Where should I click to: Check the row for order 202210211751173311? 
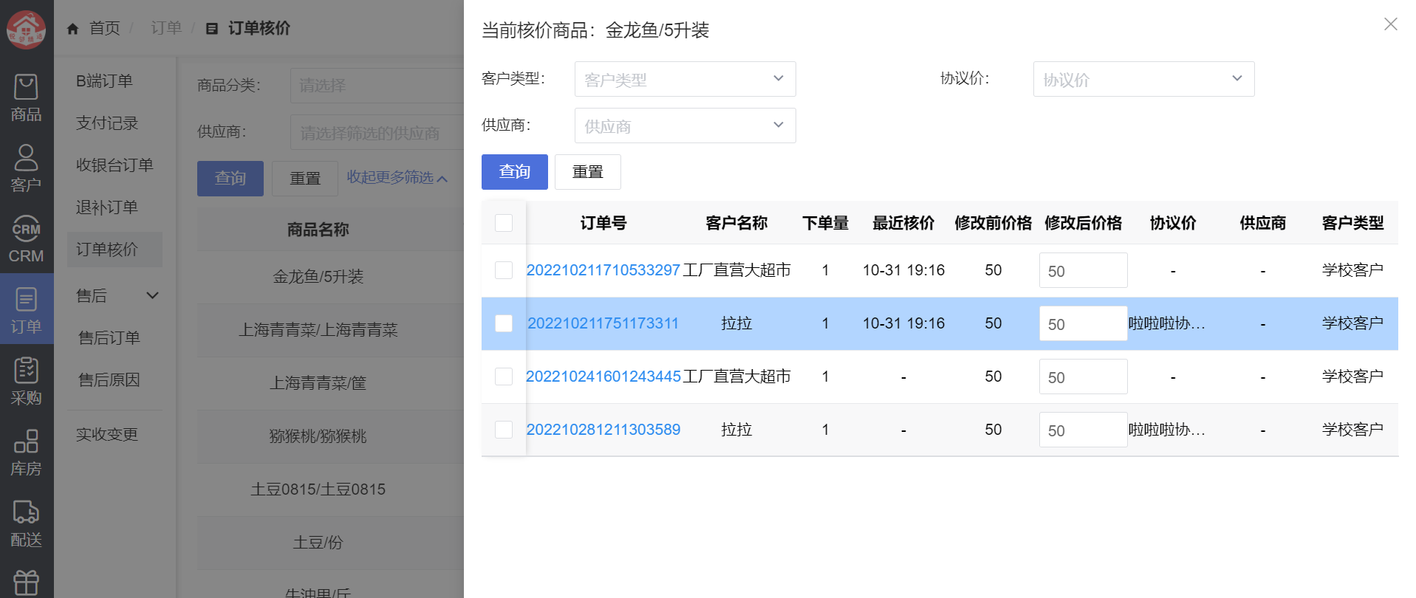click(x=504, y=323)
